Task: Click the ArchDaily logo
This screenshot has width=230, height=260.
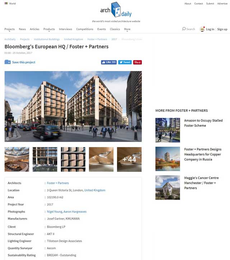Action: 116,10
